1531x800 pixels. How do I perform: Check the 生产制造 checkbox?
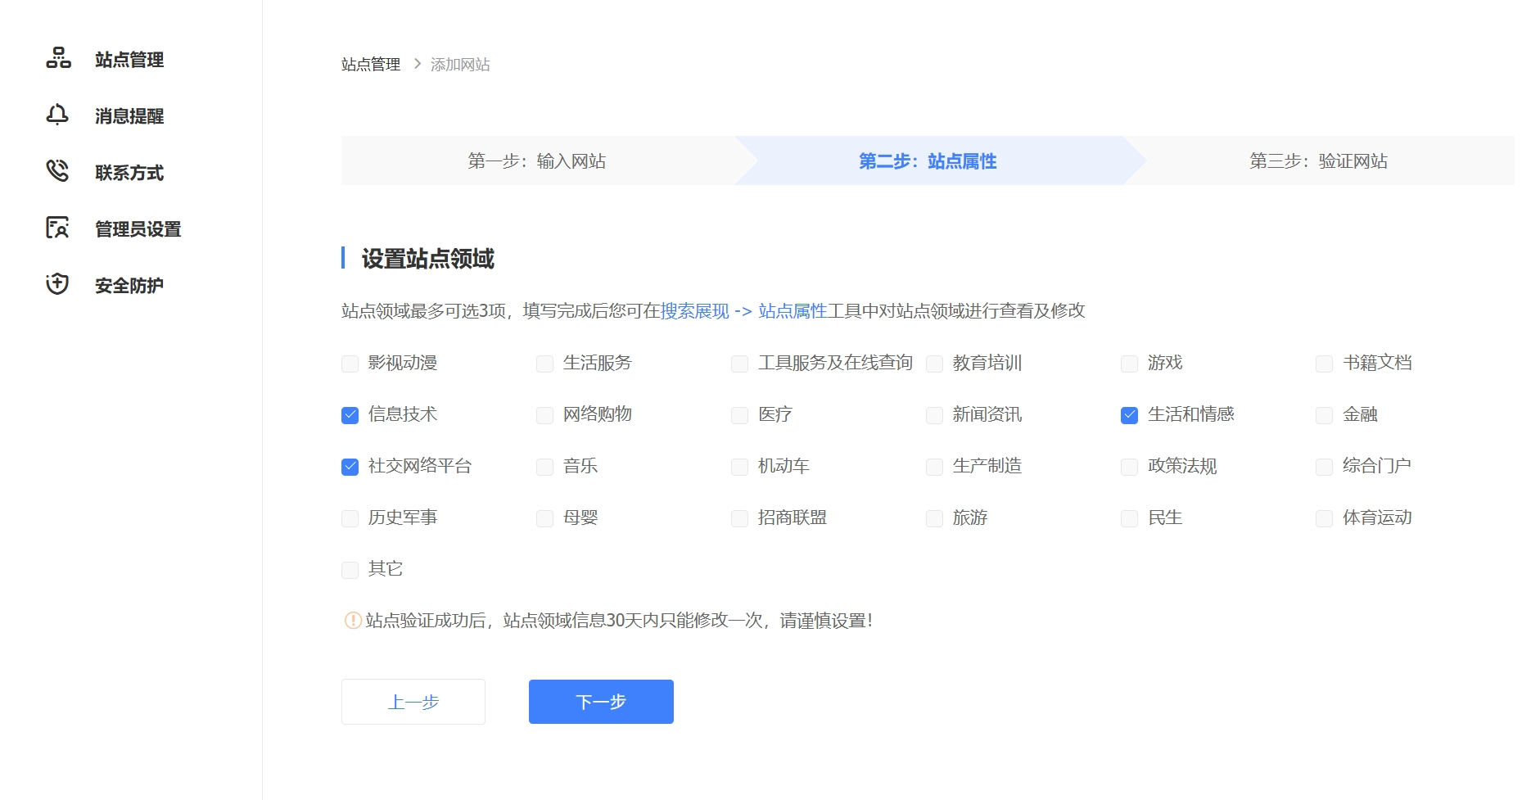(x=934, y=467)
